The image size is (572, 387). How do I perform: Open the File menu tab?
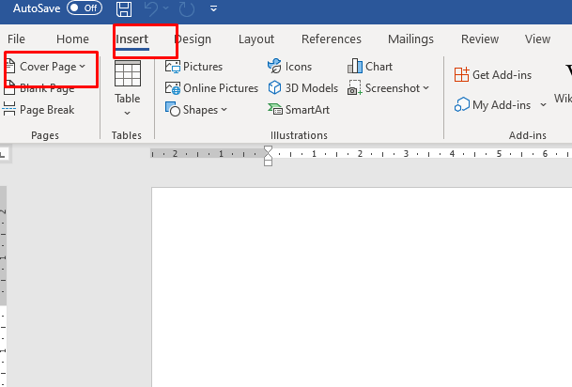[16, 39]
